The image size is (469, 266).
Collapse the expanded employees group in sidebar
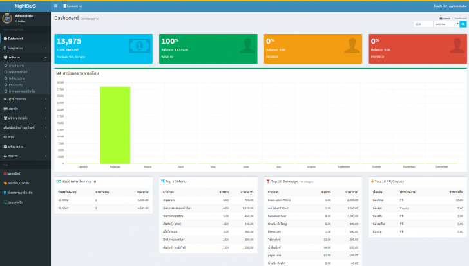[x=25, y=57]
